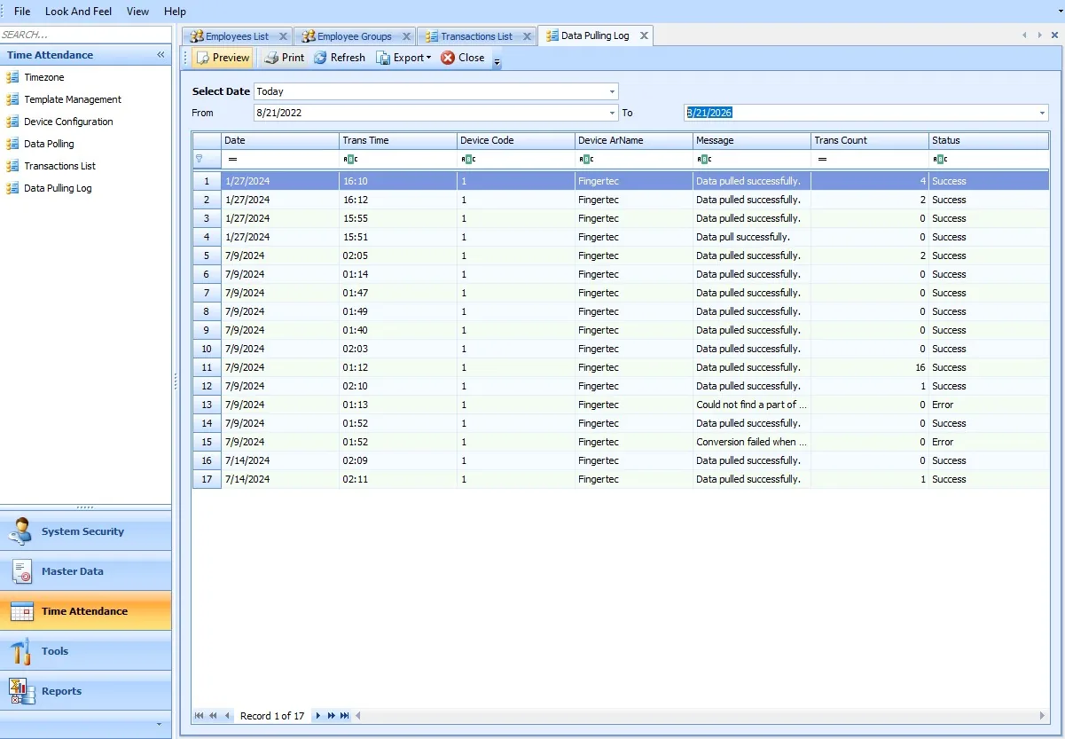Screen dimensions: 1065x739
Task: Sort by the Status column header
Action: tap(989, 140)
